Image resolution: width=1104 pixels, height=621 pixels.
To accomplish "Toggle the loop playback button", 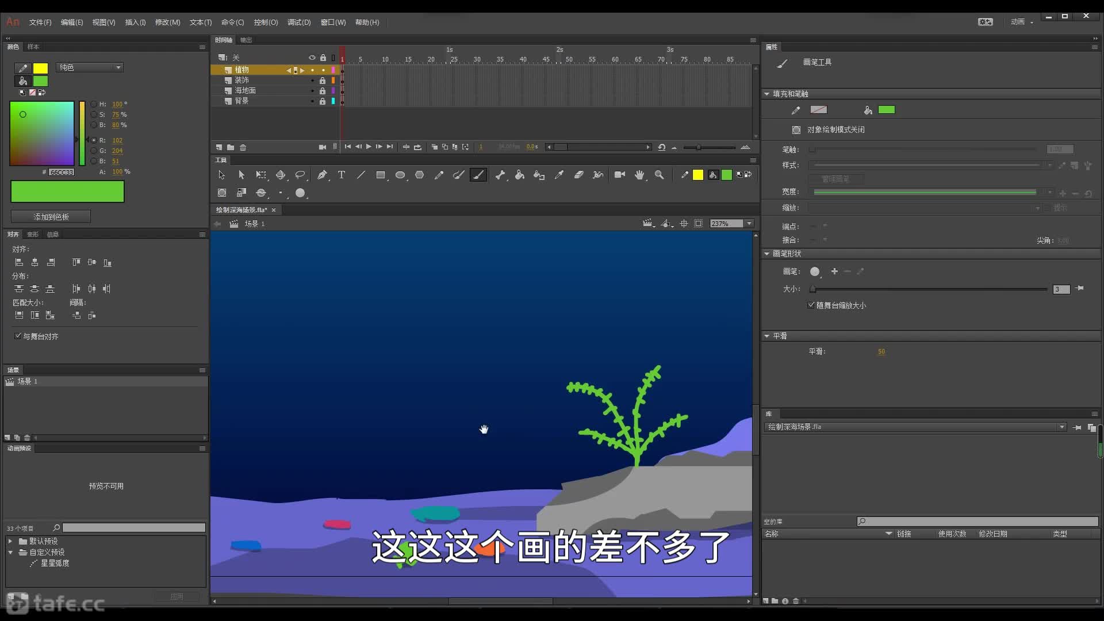I will [x=418, y=147].
